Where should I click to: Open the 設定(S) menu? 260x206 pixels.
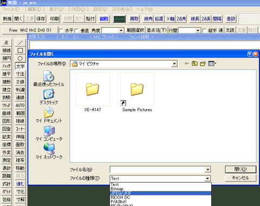point(100,9)
